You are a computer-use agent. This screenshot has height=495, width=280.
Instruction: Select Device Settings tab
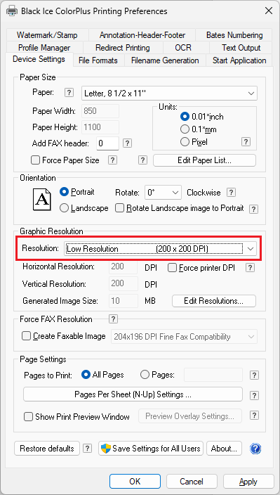39,59
